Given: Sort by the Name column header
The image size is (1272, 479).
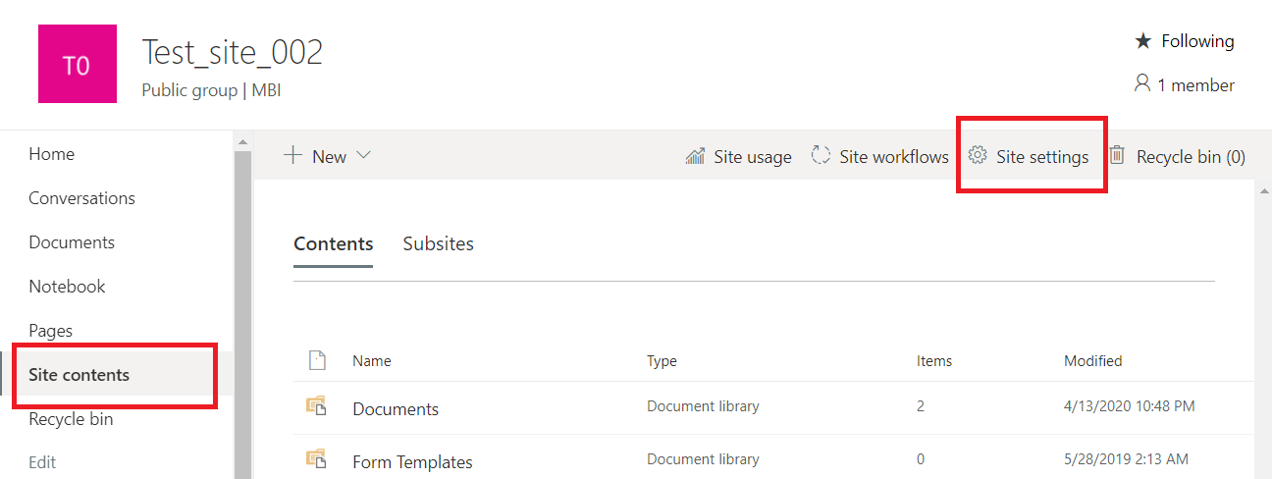Looking at the screenshot, I should (372, 361).
